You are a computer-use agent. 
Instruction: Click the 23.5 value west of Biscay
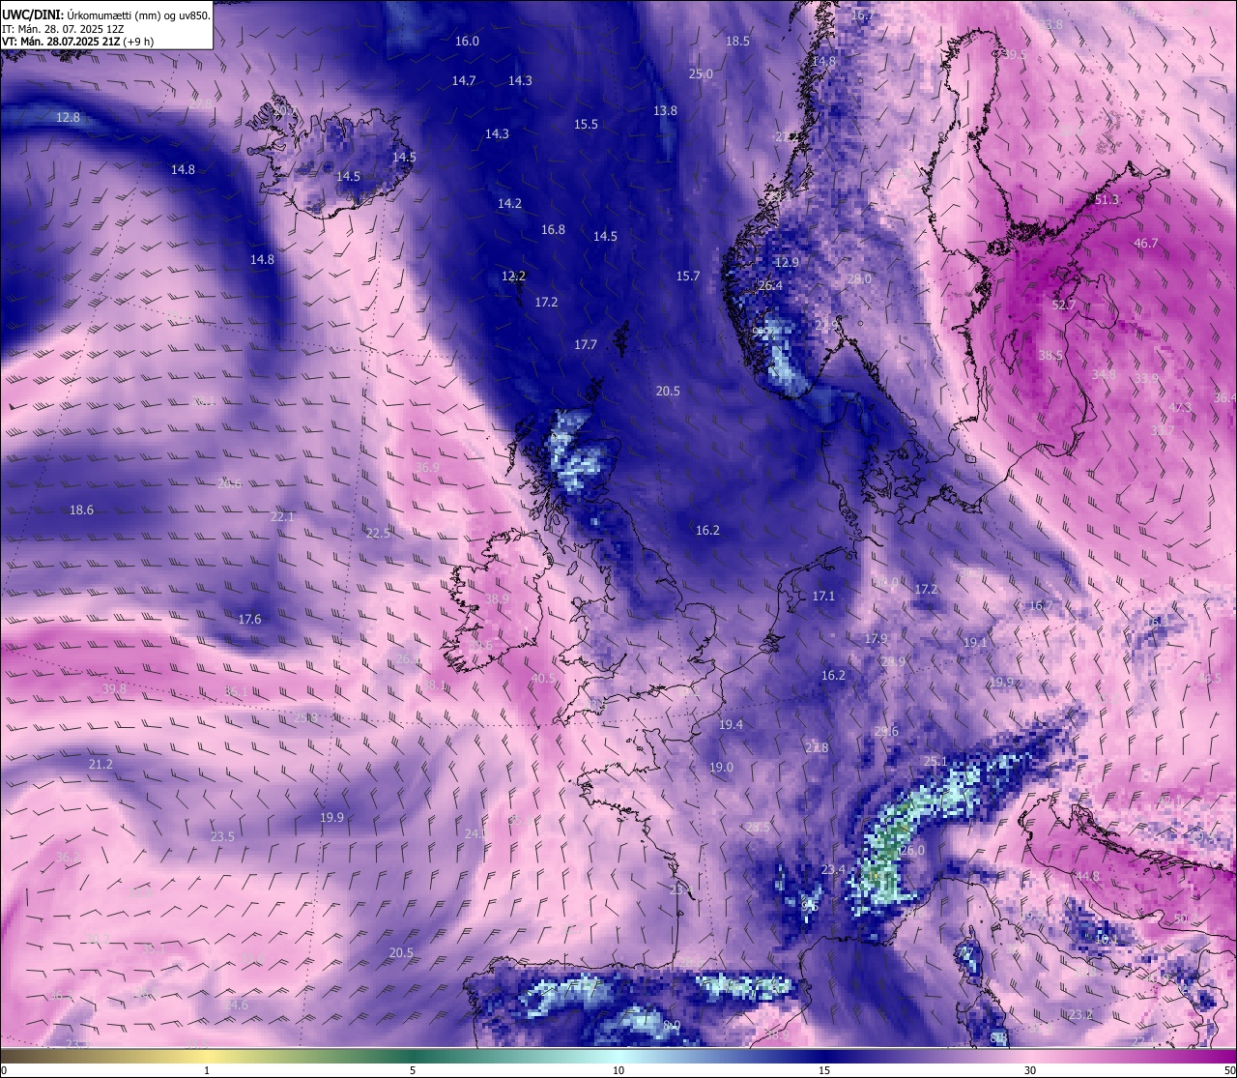click(x=222, y=836)
